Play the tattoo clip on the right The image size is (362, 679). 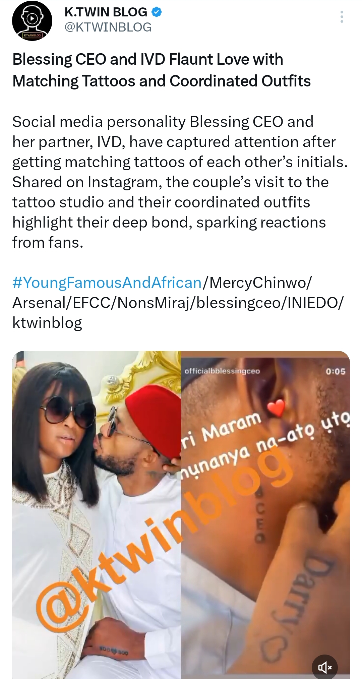pos(265,515)
